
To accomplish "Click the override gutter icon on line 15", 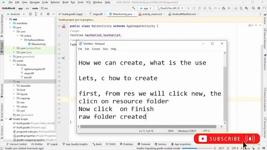I will click(63, 58).
